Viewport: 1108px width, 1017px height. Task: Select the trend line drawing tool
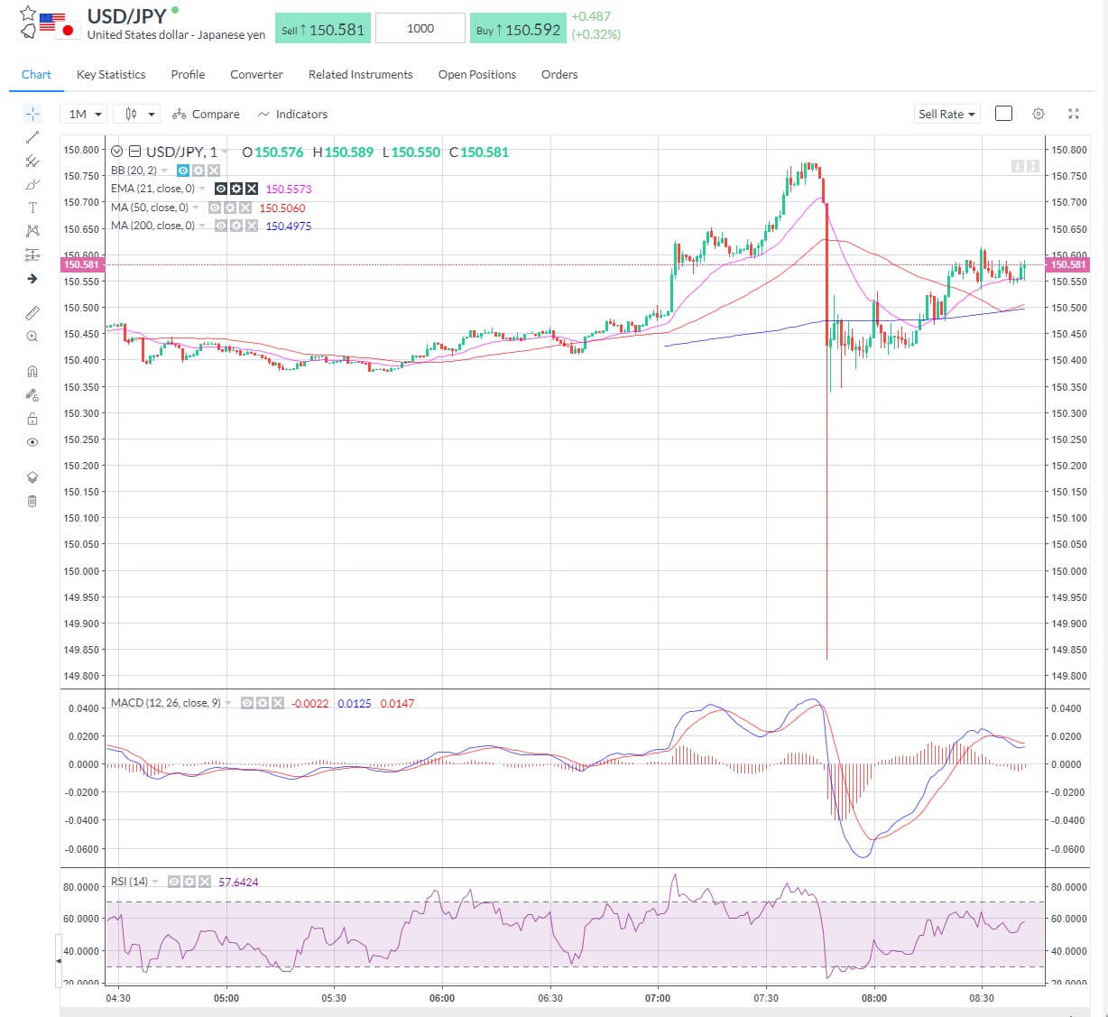[x=32, y=137]
